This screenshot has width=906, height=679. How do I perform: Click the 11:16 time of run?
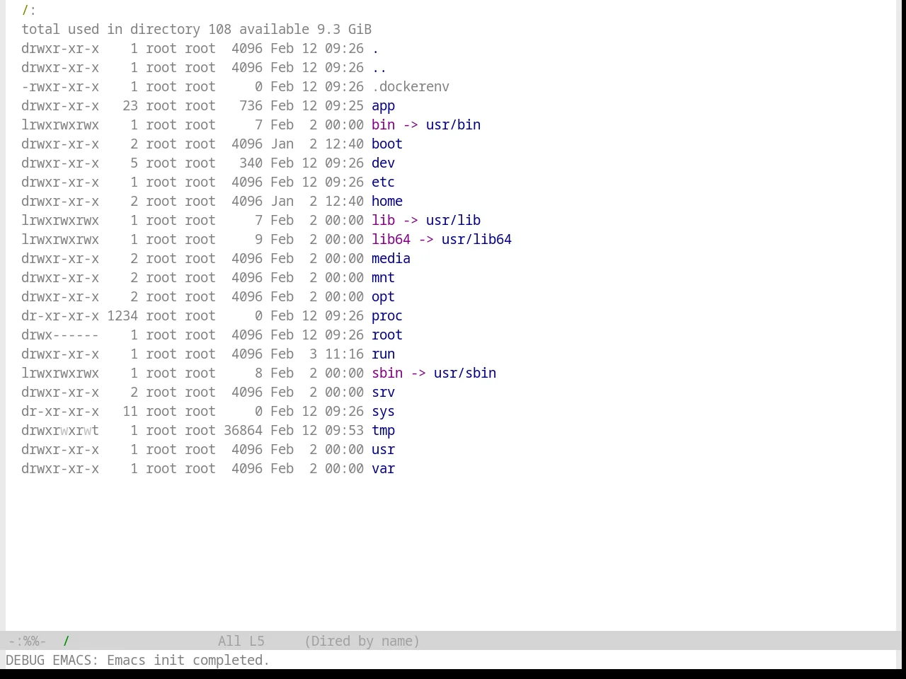[344, 354]
